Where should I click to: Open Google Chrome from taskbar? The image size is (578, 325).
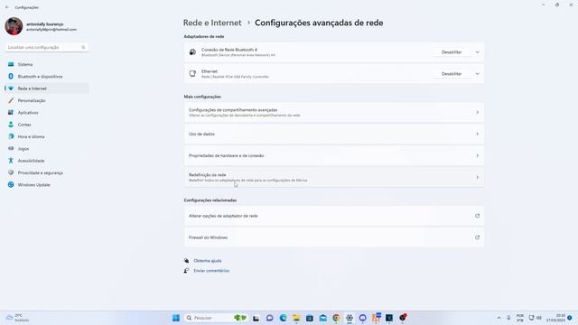pyautogui.click(x=336, y=318)
